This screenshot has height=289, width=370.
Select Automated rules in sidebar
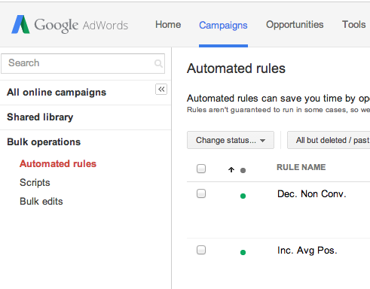pyautogui.click(x=58, y=163)
